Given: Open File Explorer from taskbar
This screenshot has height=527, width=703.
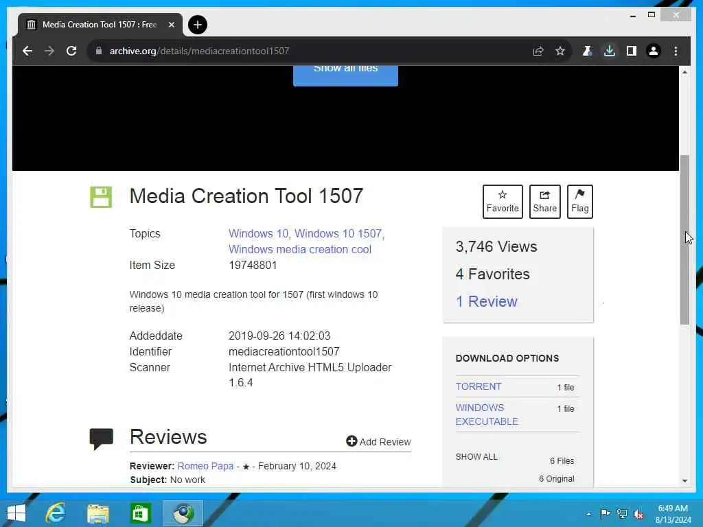Looking at the screenshot, I should tap(98, 513).
